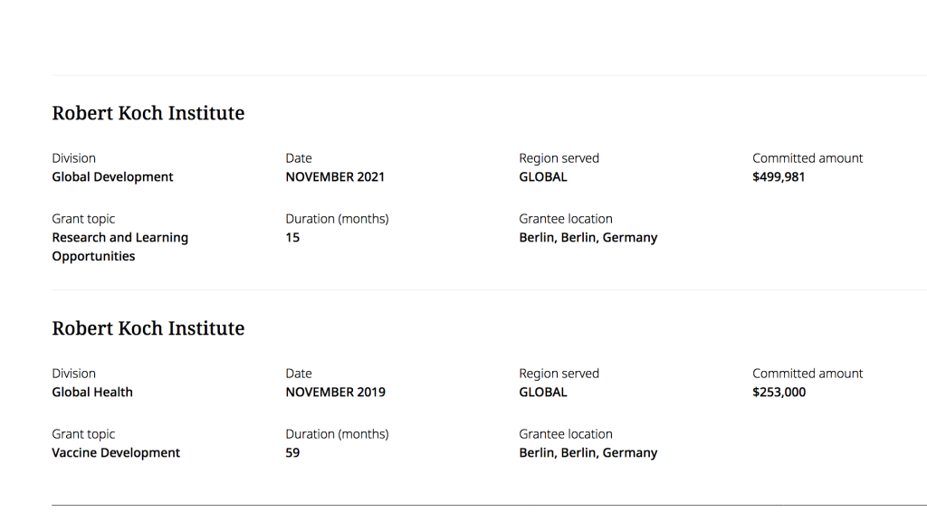Click the Vaccine Development grant topic
This screenshot has width=927, height=531.
pyautogui.click(x=116, y=453)
